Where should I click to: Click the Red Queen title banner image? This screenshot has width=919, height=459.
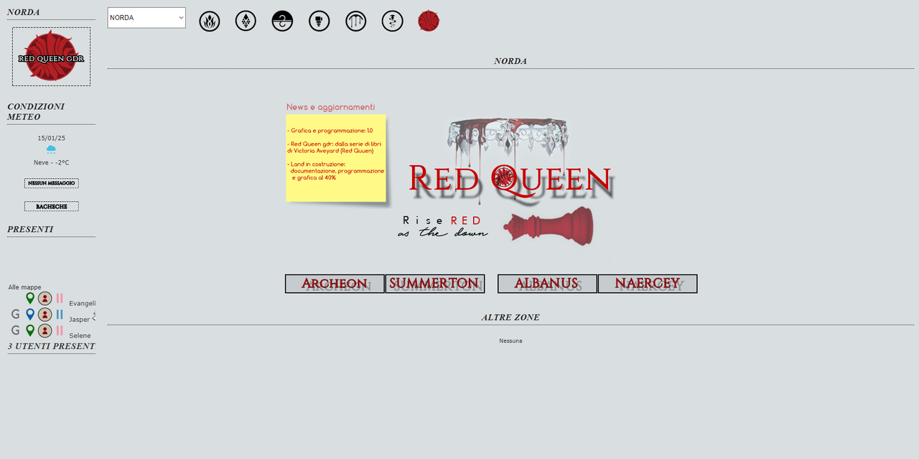pos(510,178)
